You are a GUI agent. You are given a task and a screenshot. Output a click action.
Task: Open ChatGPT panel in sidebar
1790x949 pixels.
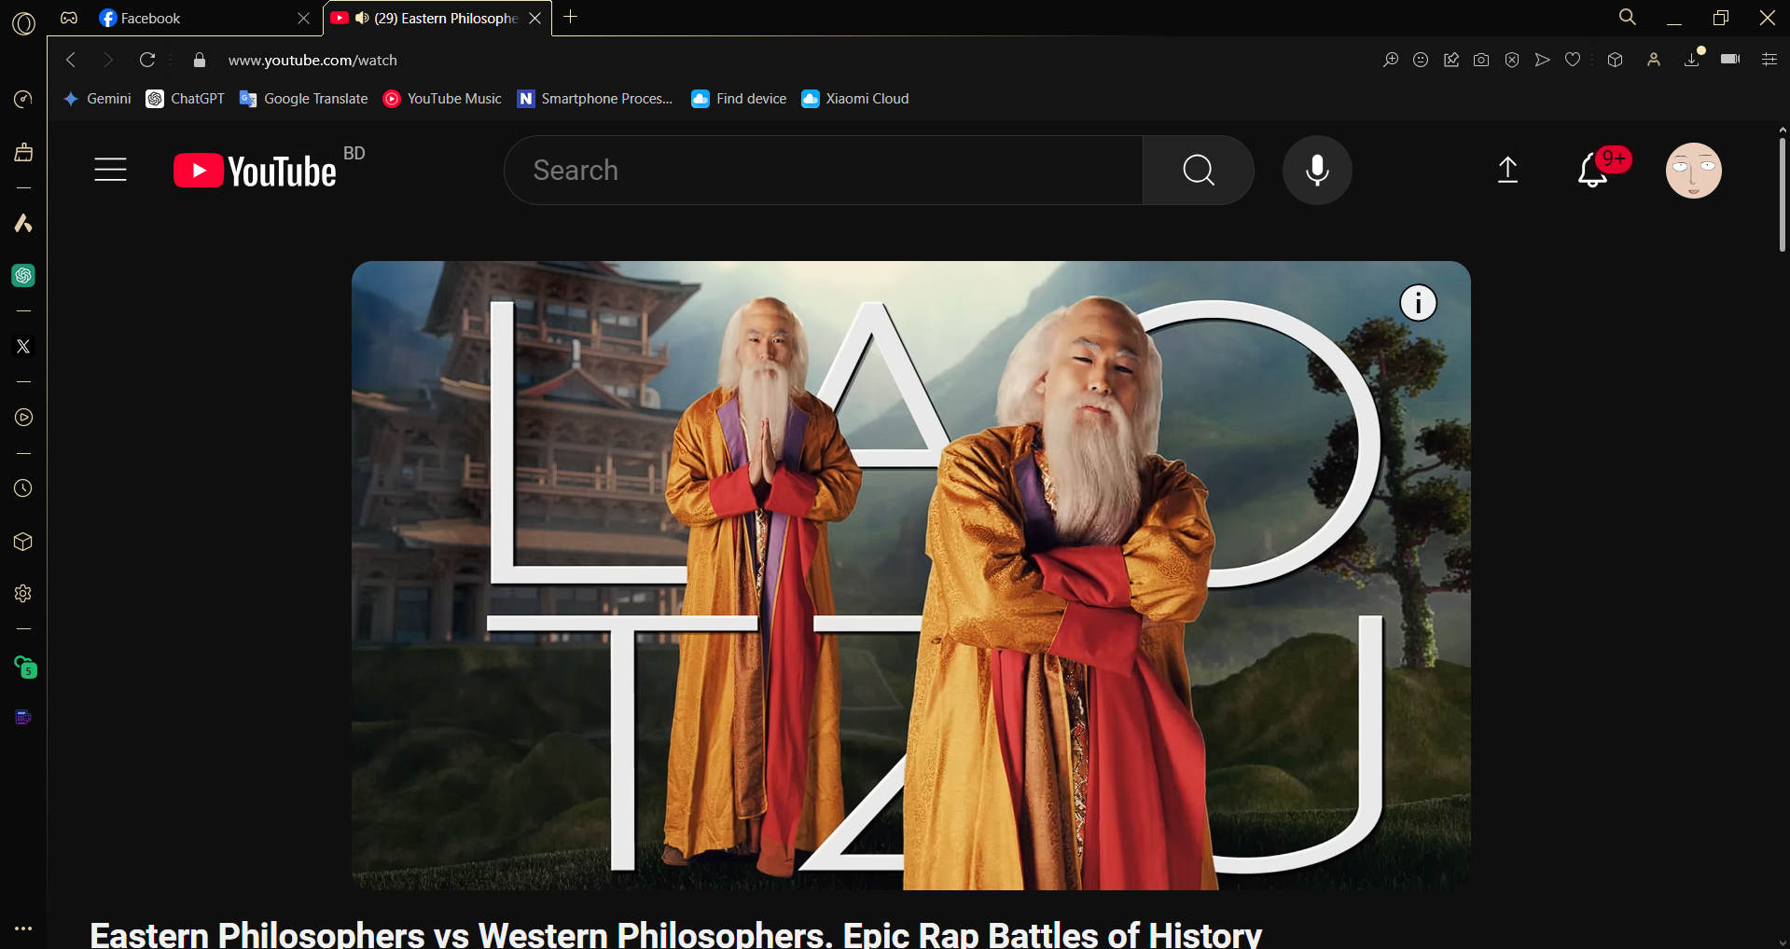click(23, 275)
